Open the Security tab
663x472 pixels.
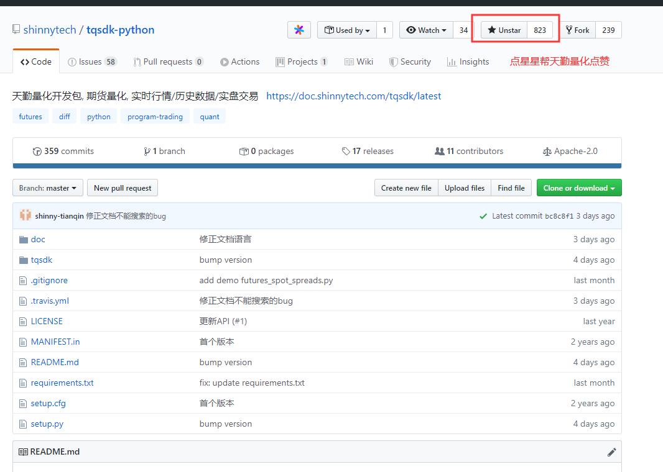410,61
